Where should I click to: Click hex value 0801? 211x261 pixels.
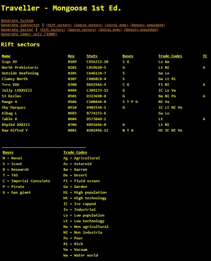72,130
